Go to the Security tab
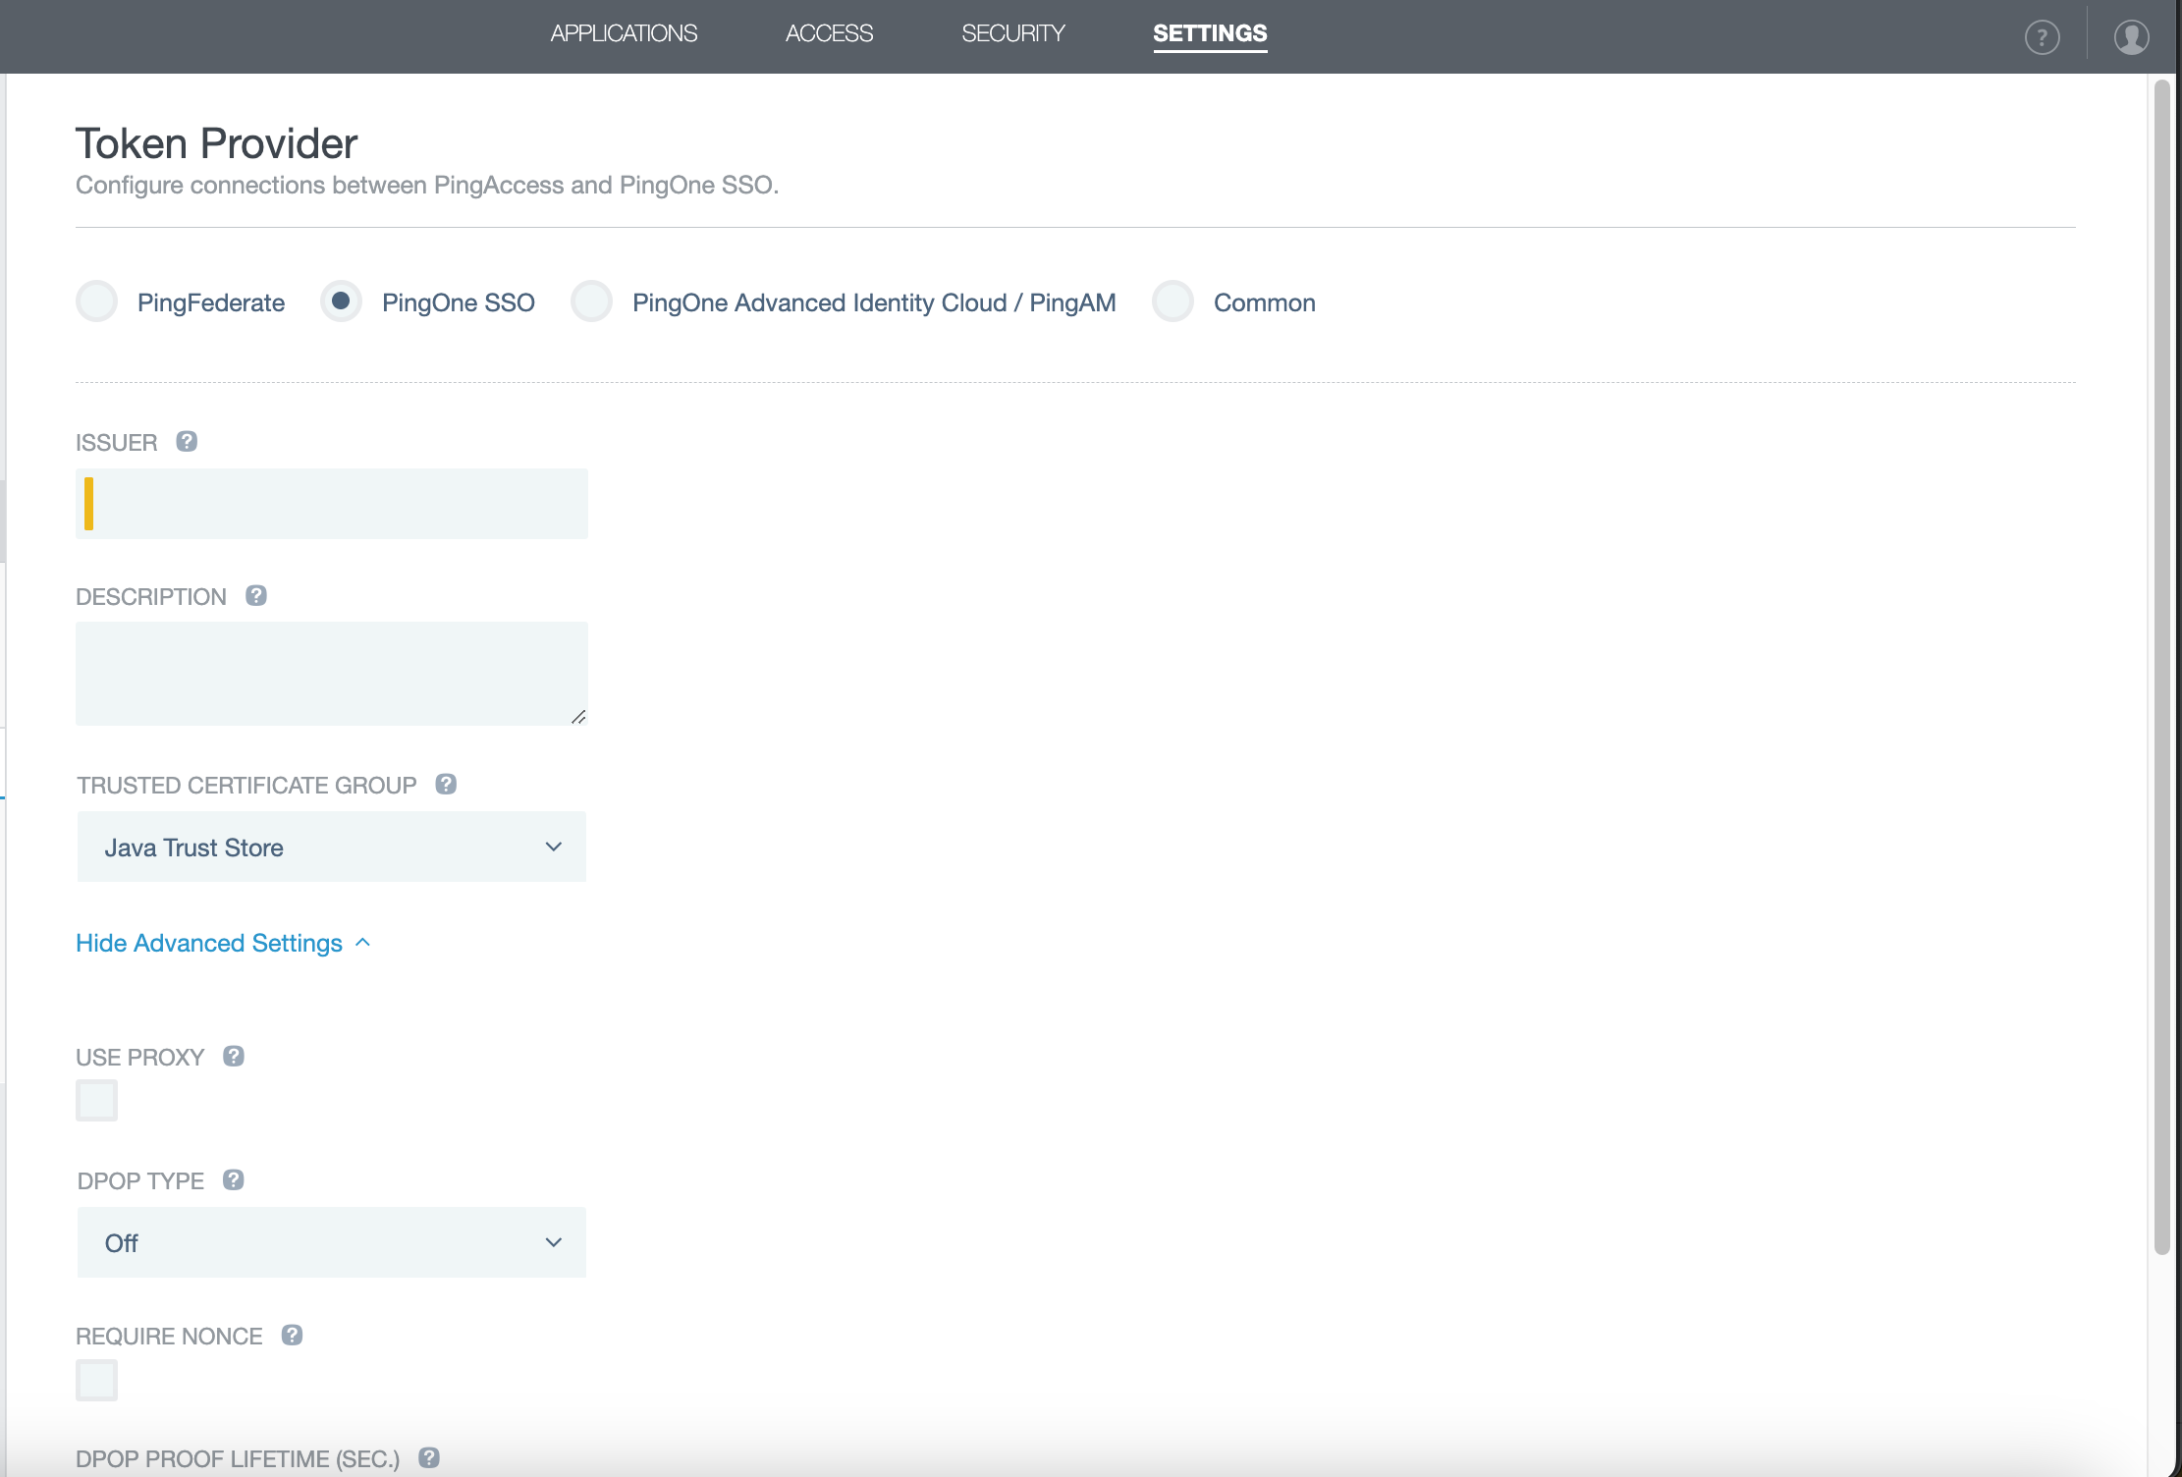2182x1477 pixels. point(1012,33)
